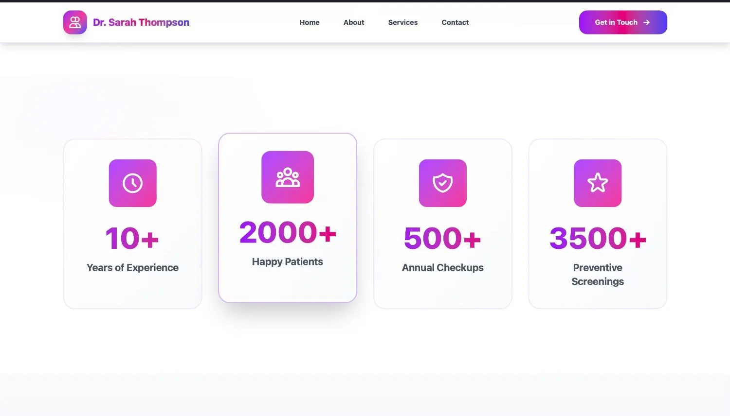Click the arrow icon in Get in Touch
Image resolution: width=730 pixels, height=416 pixels.
pyautogui.click(x=646, y=22)
